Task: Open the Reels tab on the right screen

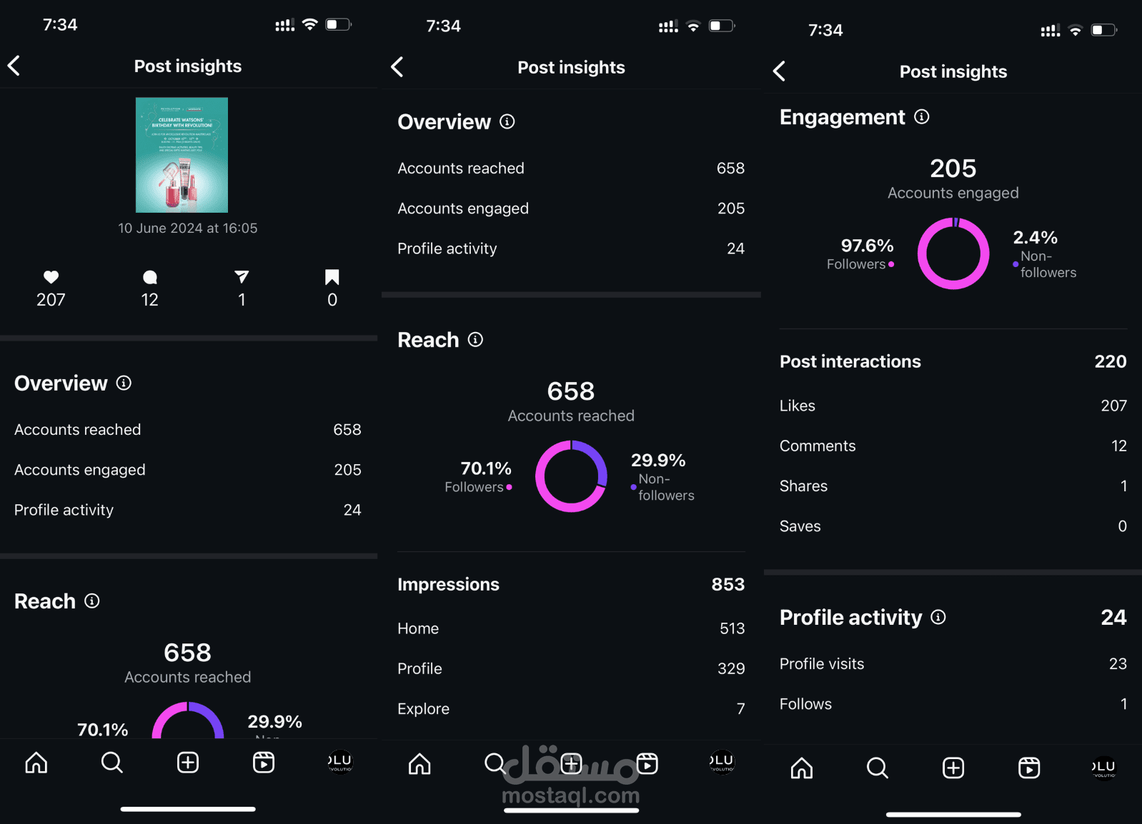Action: coord(1029,768)
